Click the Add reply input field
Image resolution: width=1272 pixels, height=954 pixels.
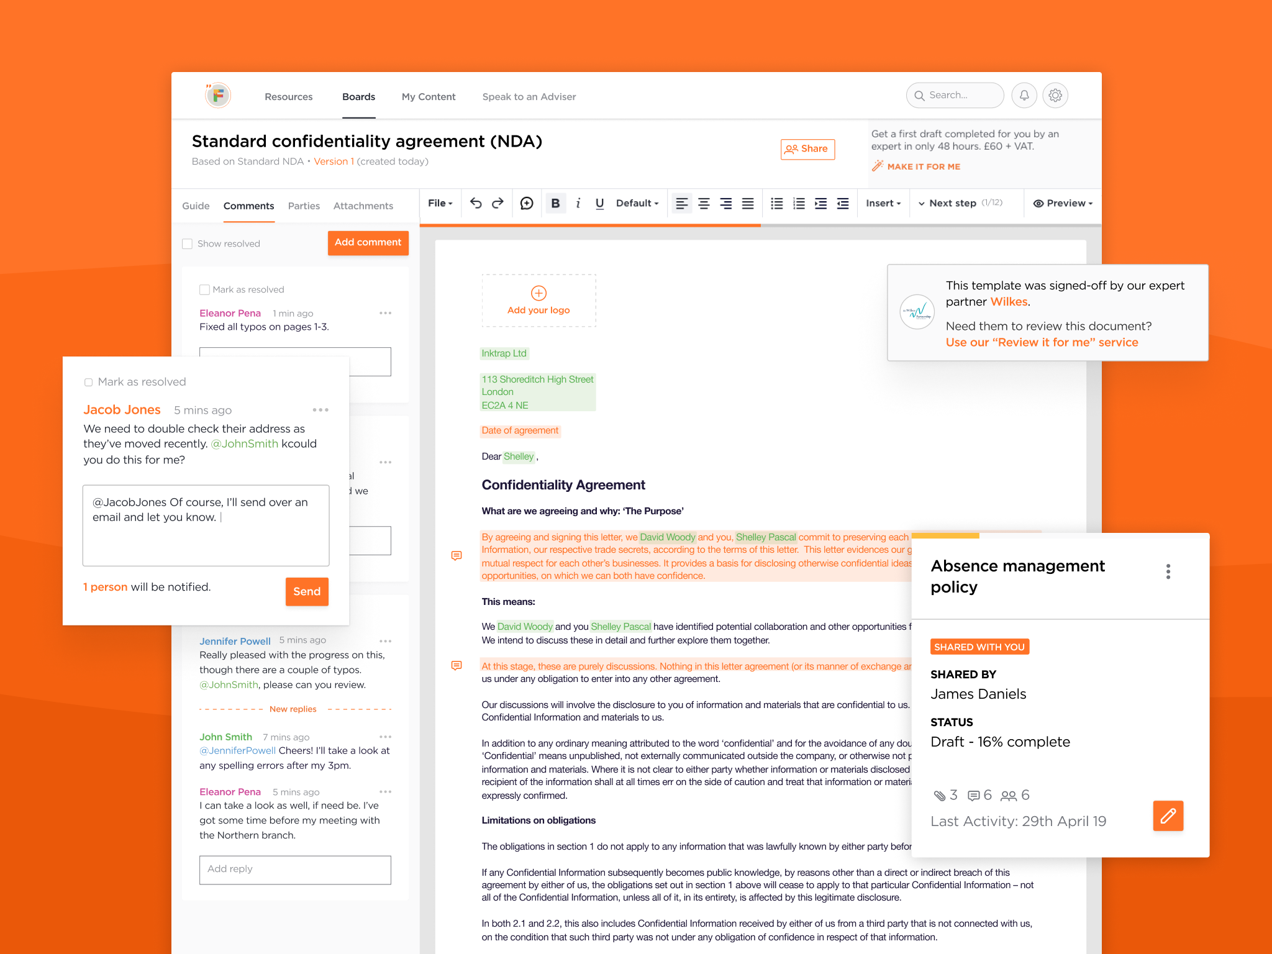[295, 869]
